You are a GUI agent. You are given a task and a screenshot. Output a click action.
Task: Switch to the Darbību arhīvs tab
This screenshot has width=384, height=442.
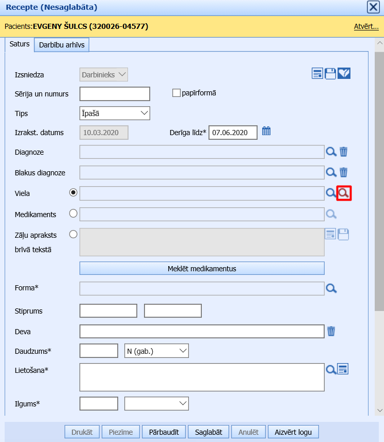click(x=62, y=45)
